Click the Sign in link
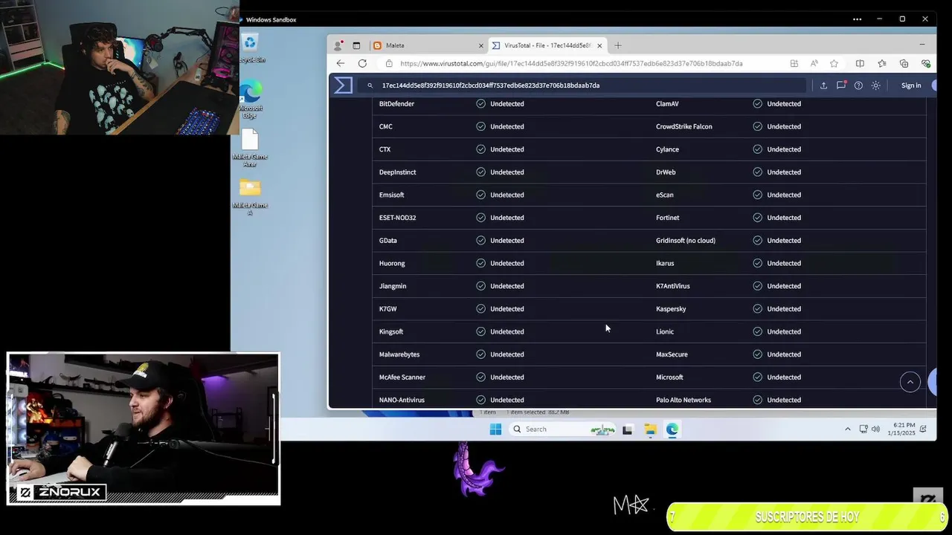952x535 pixels. pos(911,85)
